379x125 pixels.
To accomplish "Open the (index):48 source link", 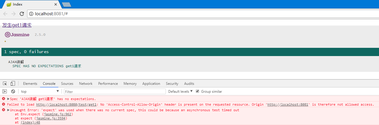I will pos(30,122).
